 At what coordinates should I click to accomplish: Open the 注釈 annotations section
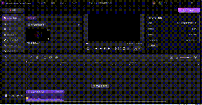[x=13, y=29]
